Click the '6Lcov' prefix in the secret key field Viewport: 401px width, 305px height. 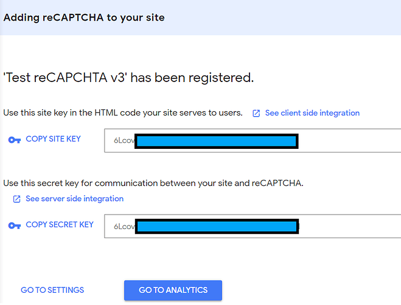pyautogui.click(x=124, y=227)
